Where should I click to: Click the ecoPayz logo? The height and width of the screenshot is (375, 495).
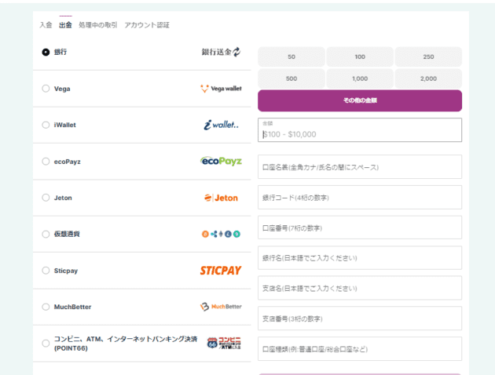(221, 161)
